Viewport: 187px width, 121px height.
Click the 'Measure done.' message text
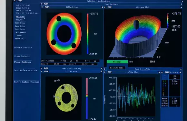pos(117,68)
